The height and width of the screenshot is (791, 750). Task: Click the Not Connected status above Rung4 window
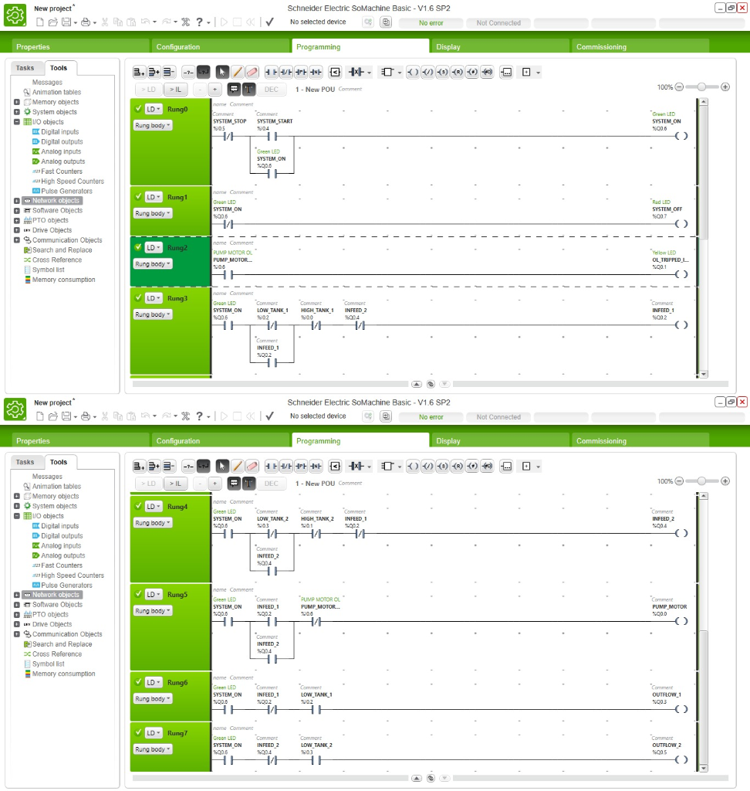[498, 417]
